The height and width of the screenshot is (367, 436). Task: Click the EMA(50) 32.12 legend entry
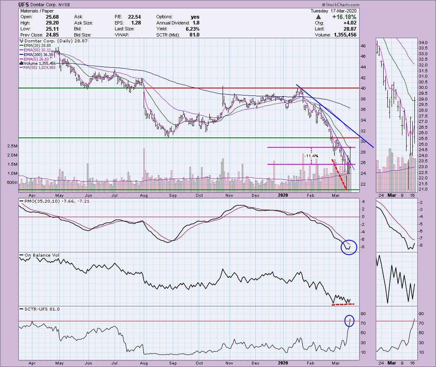tap(35, 50)
